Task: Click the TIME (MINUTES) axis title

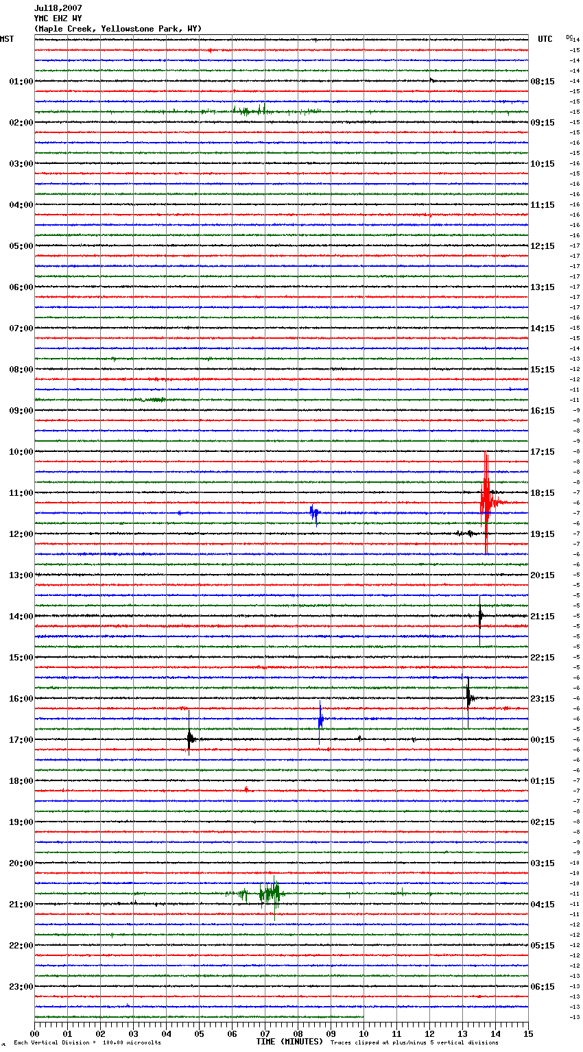Action: [289, 1042]
